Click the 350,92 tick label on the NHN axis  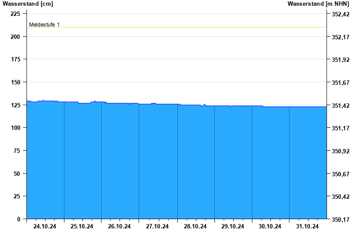pyautogui.click(x=340, y=151)
